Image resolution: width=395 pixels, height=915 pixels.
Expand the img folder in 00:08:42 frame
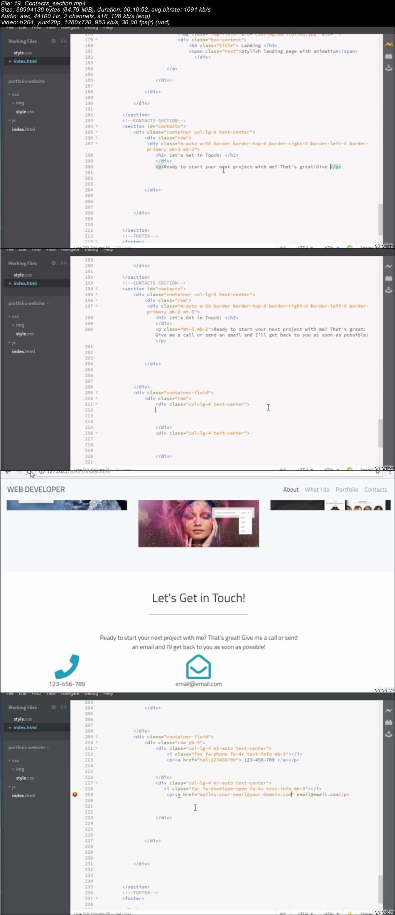(x=18, y=769)
